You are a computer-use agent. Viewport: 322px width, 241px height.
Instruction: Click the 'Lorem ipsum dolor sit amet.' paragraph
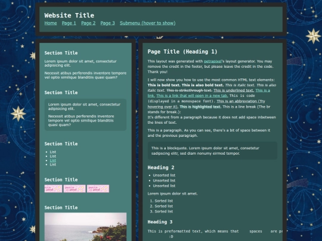pyautogui.click(x=172, y=193)
